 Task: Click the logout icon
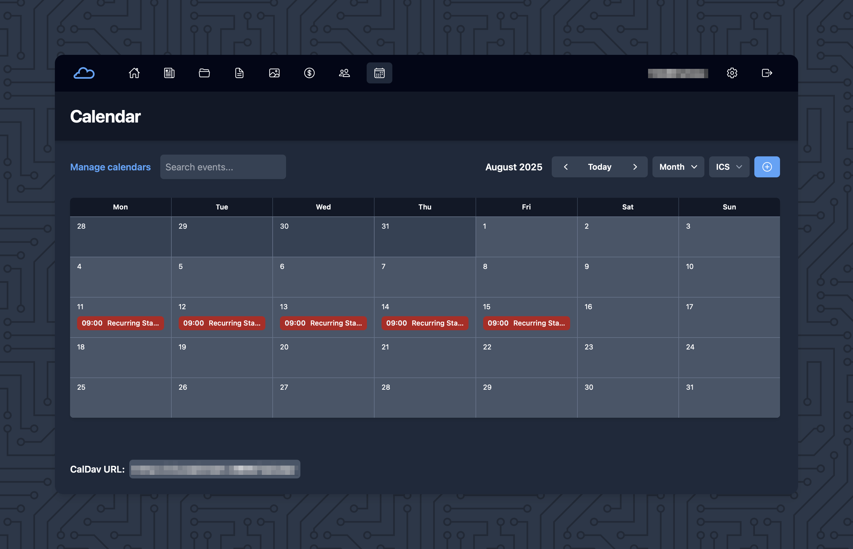(x=767, y=73)
